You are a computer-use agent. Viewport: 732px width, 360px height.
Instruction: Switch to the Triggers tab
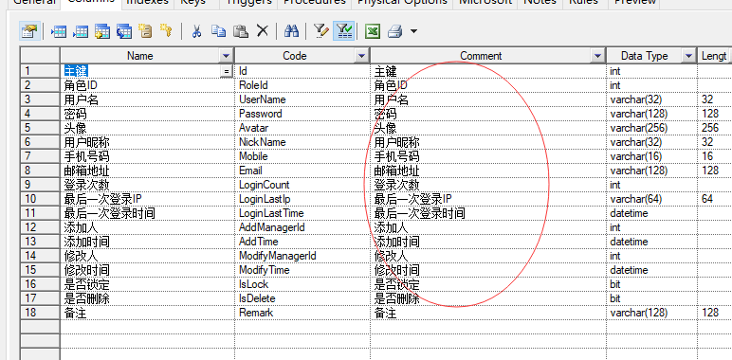(248, 2)
